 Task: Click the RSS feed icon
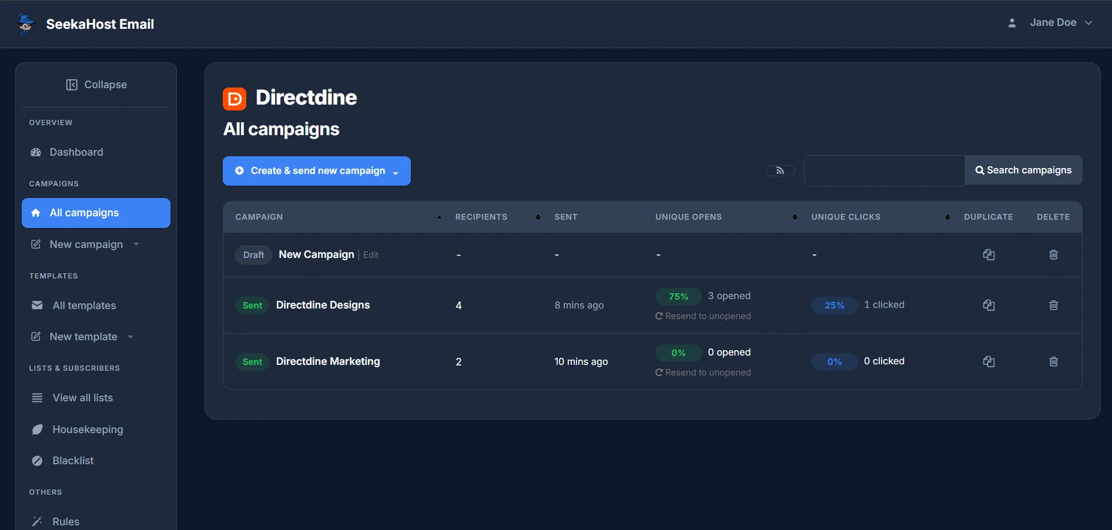click(x=780, y=170)
